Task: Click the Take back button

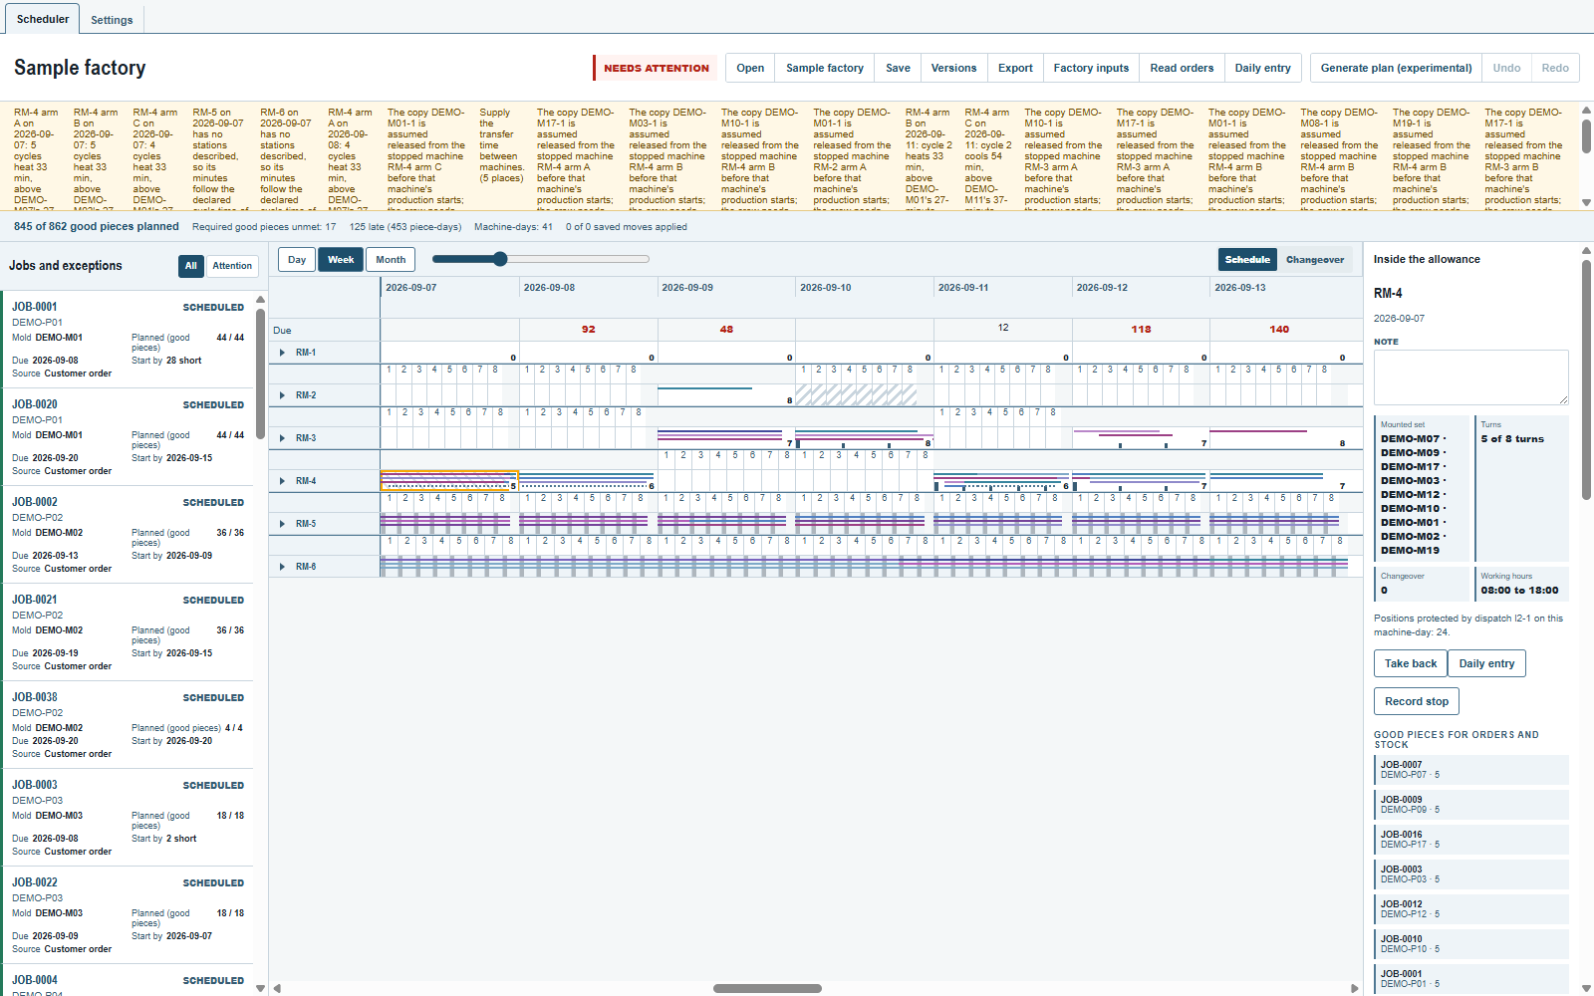Action: coord(1411,663)
